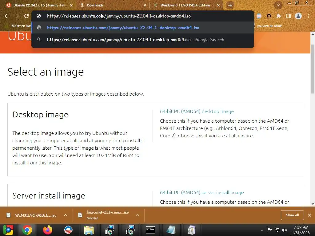
Task: Close the downloads shelf
Action: point(309,215)
